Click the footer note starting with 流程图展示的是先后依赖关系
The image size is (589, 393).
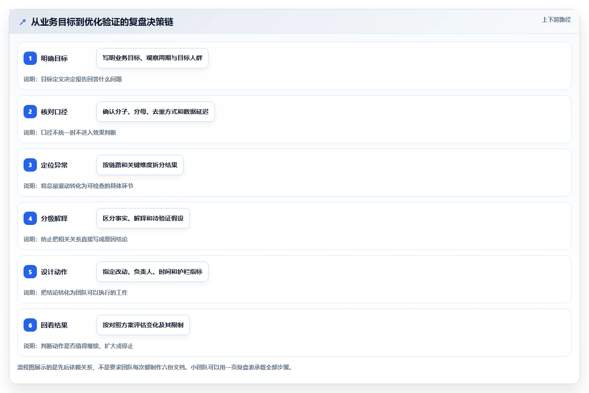click(x=154, y=367)
